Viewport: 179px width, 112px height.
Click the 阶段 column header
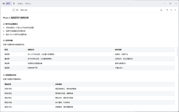point(15,50)
